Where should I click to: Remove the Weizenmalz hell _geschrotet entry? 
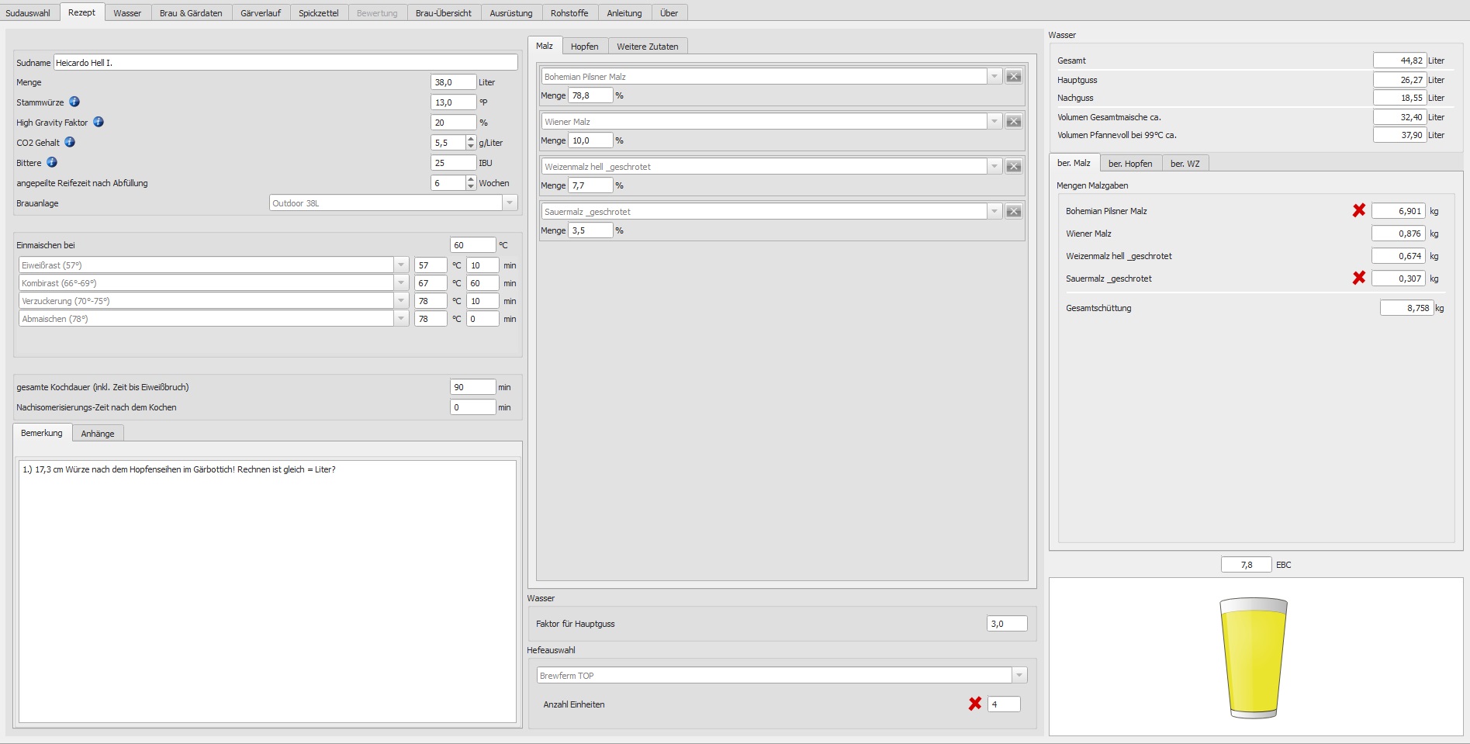[1013, 167]
